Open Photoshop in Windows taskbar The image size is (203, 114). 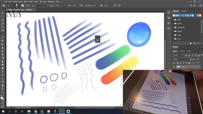[x=62, y=111]
